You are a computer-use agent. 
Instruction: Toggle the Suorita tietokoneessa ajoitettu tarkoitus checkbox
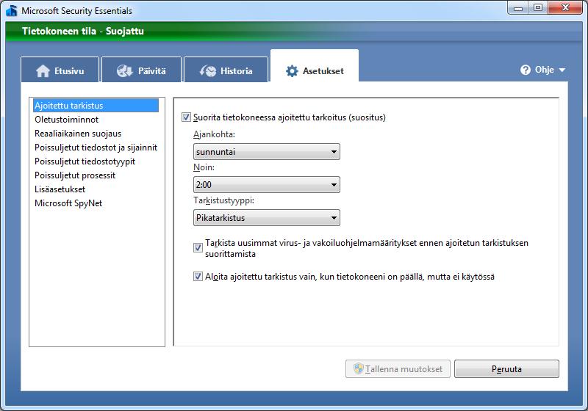click(x=186, y=117)
